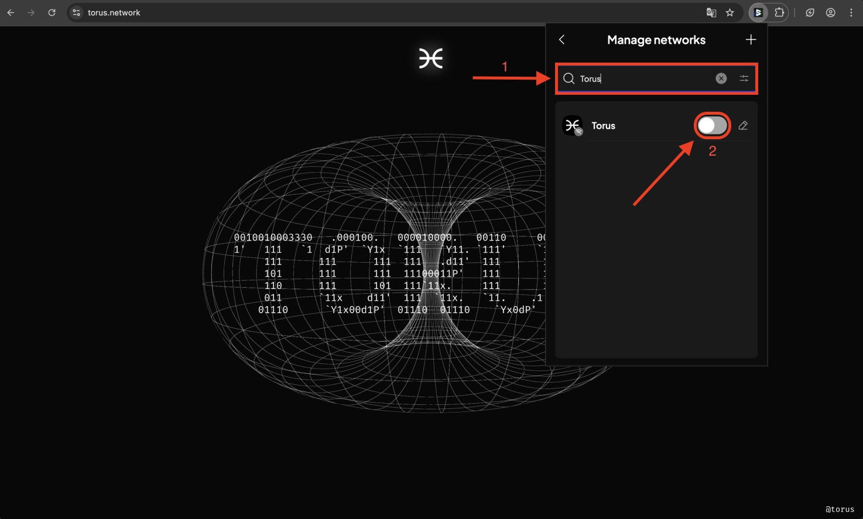Image resolution: width=863 pixels, height=519 pixels.
Task: Clear the network search text
Action: 721,78
